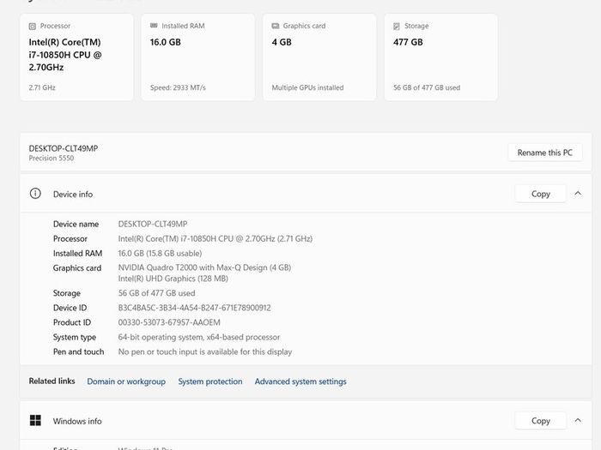Click 56 GB of 477 GB used in Device info
Screen dimensions: 601x450
[x=156, y=293]
